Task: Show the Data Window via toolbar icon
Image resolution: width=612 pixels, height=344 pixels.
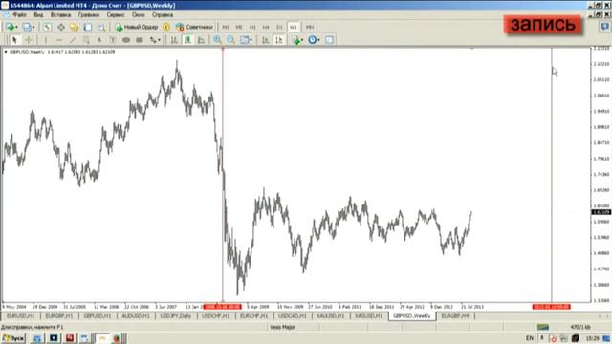Action: click(61, 27)
